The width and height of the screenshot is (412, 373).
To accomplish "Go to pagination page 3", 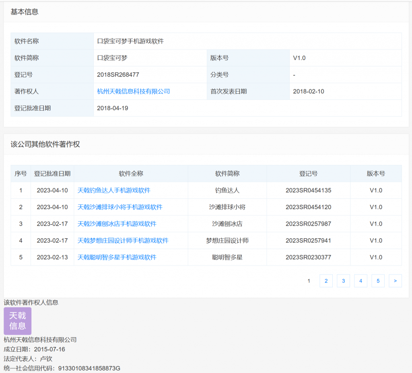I will pyautogui.click(x=344, y=281).
